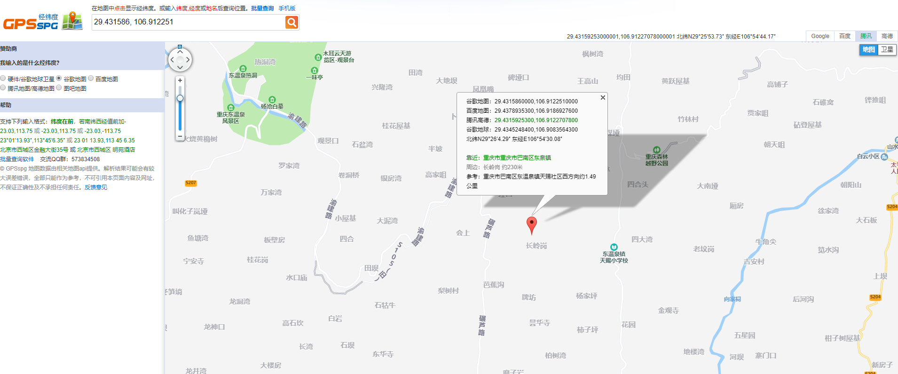Click the 一味亭 landmark icon
Screen dimensions: 898x374
pyautogui.click(x=315, y=70)
